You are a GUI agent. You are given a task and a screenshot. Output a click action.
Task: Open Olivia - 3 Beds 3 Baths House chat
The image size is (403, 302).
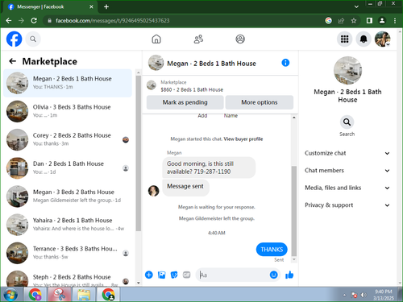point(68,111)
